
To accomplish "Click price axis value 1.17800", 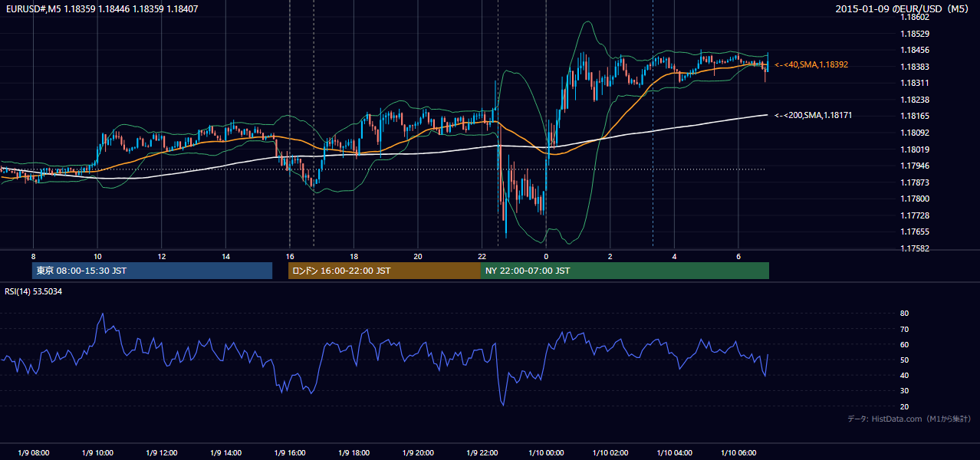I will 916,199.
